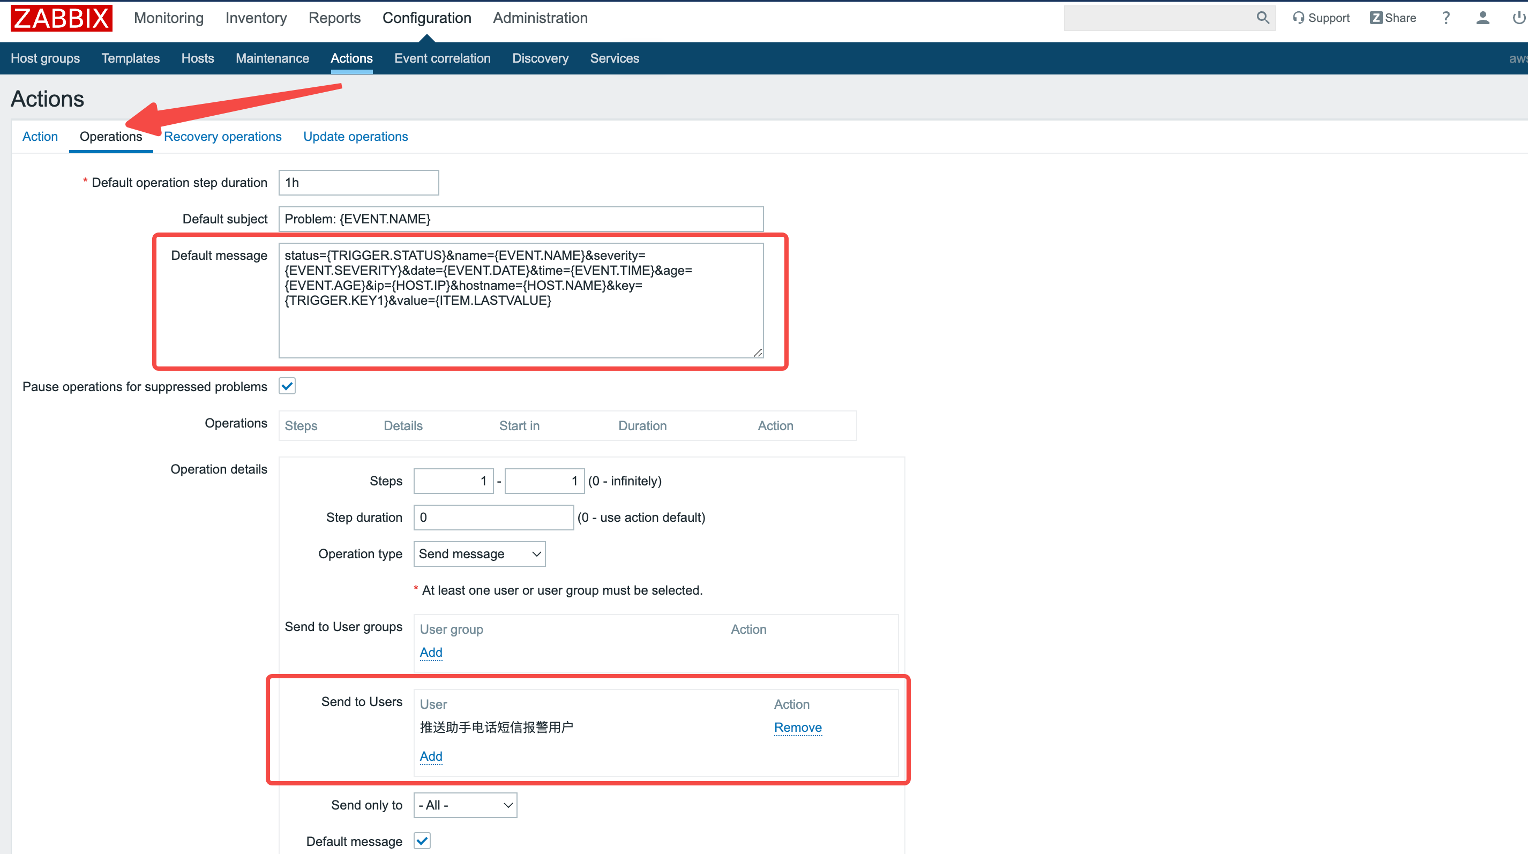Click the Steps from field

tap(453, 481)
